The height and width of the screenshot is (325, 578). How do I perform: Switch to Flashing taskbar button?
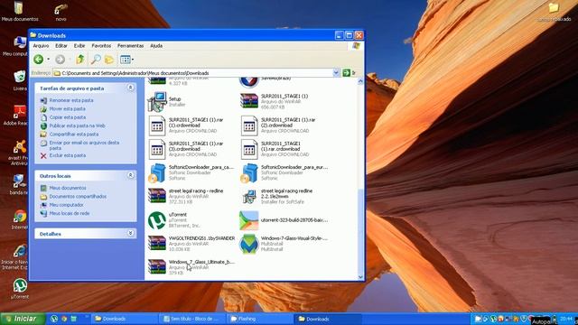tap(260, 319)
